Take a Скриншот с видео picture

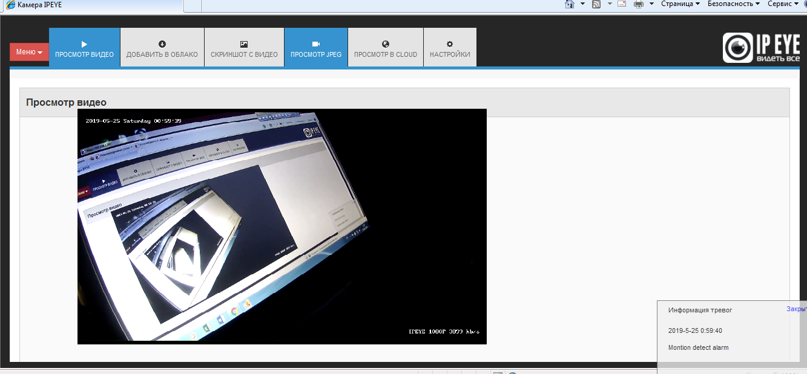(244, 48)
